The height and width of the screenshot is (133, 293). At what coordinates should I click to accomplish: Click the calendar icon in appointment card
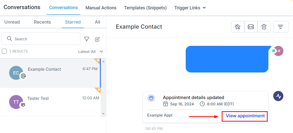[151, 98]
